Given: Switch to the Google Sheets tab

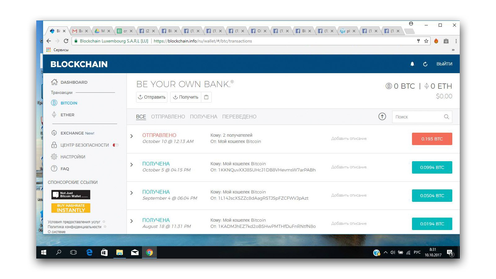Looking at the screenshot, I should coord(125,31).
